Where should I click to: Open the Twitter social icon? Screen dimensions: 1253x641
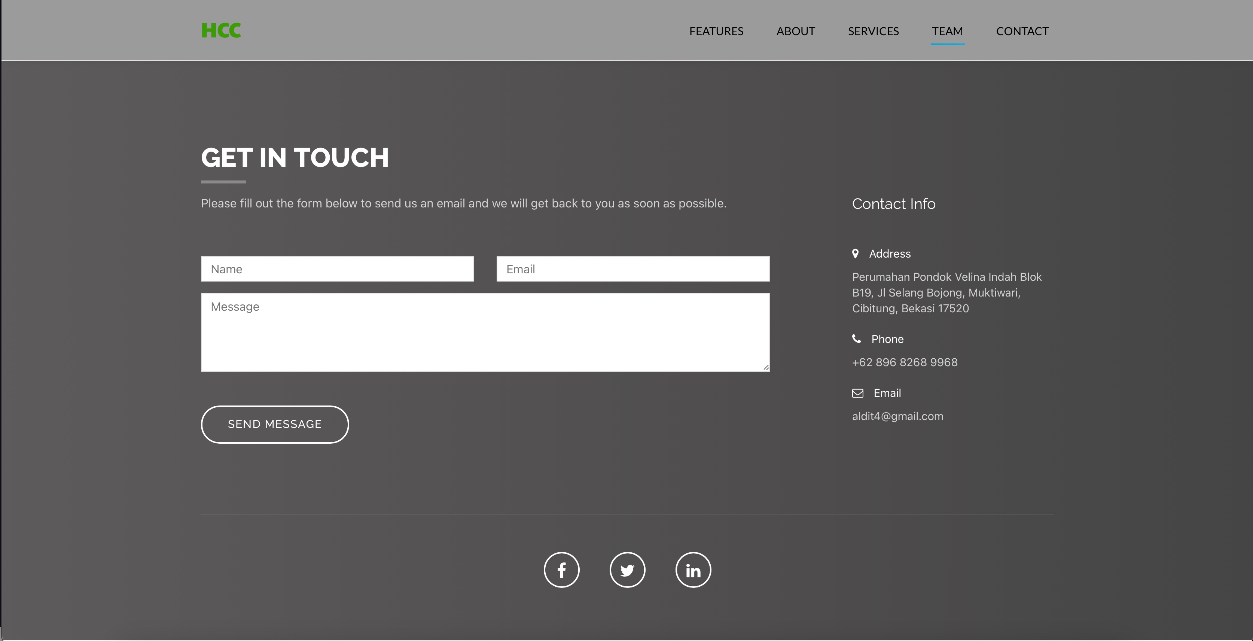tap(627, 570)
